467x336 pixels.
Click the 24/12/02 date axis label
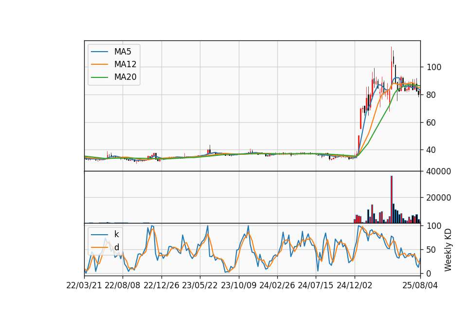tap(355, 285)
